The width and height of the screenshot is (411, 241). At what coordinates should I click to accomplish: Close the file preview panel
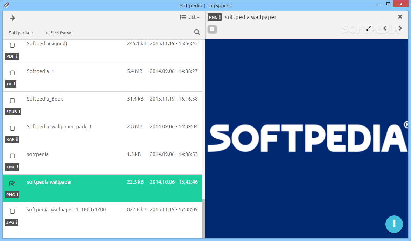tap(400, 17)
